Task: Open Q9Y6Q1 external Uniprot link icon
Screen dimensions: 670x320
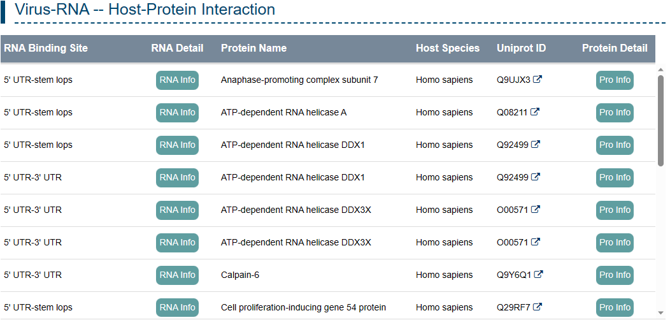Action: click(x=538, y=275)
